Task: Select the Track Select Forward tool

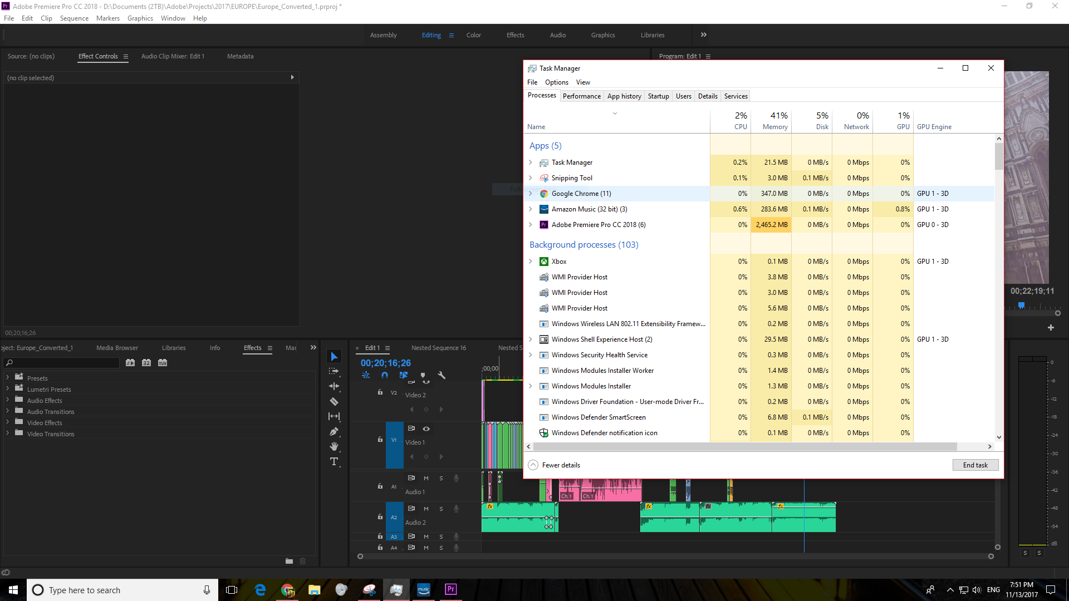Action: pos(334,371)
